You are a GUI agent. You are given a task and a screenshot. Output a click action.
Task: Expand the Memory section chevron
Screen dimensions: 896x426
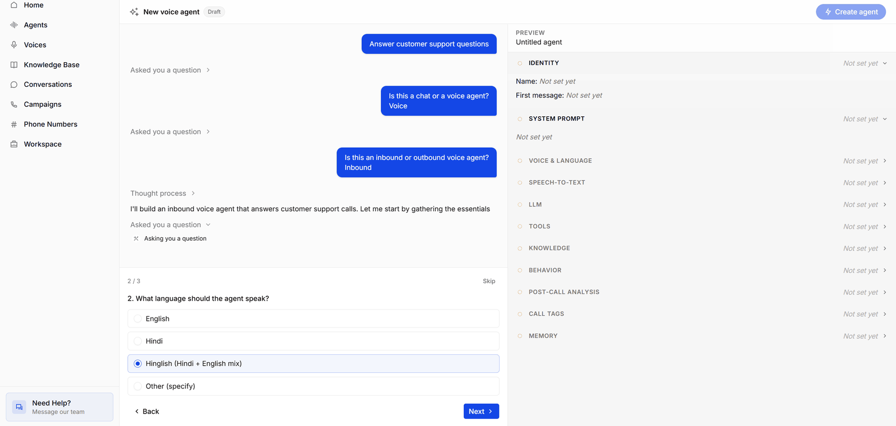click(885, 336)
